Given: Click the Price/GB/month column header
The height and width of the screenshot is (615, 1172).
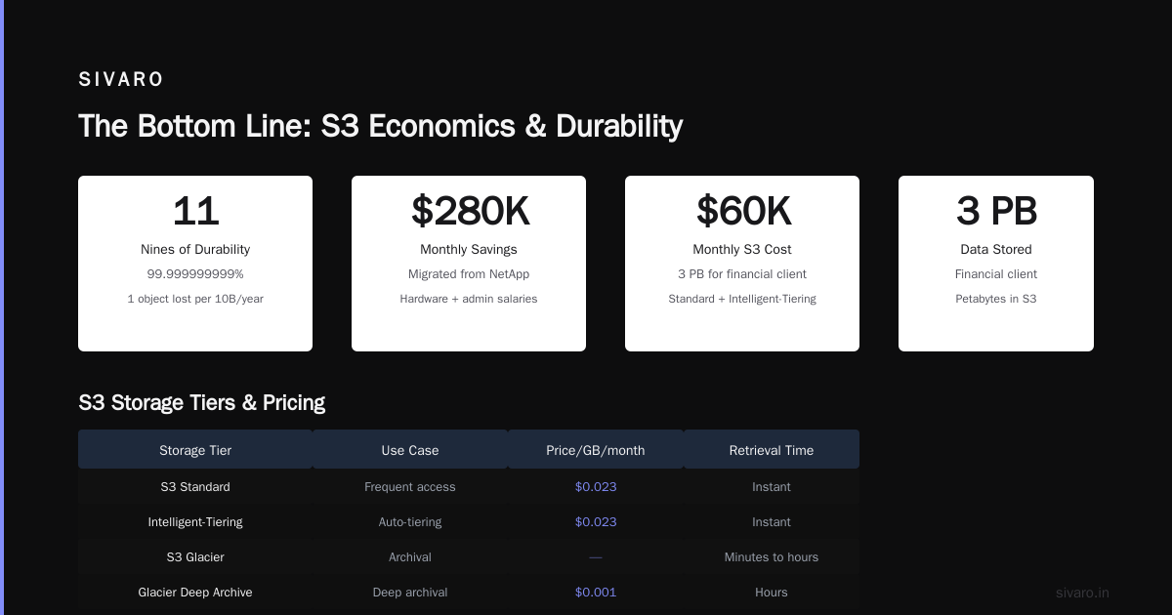Looking at the screenshot, I should [596, 450].
